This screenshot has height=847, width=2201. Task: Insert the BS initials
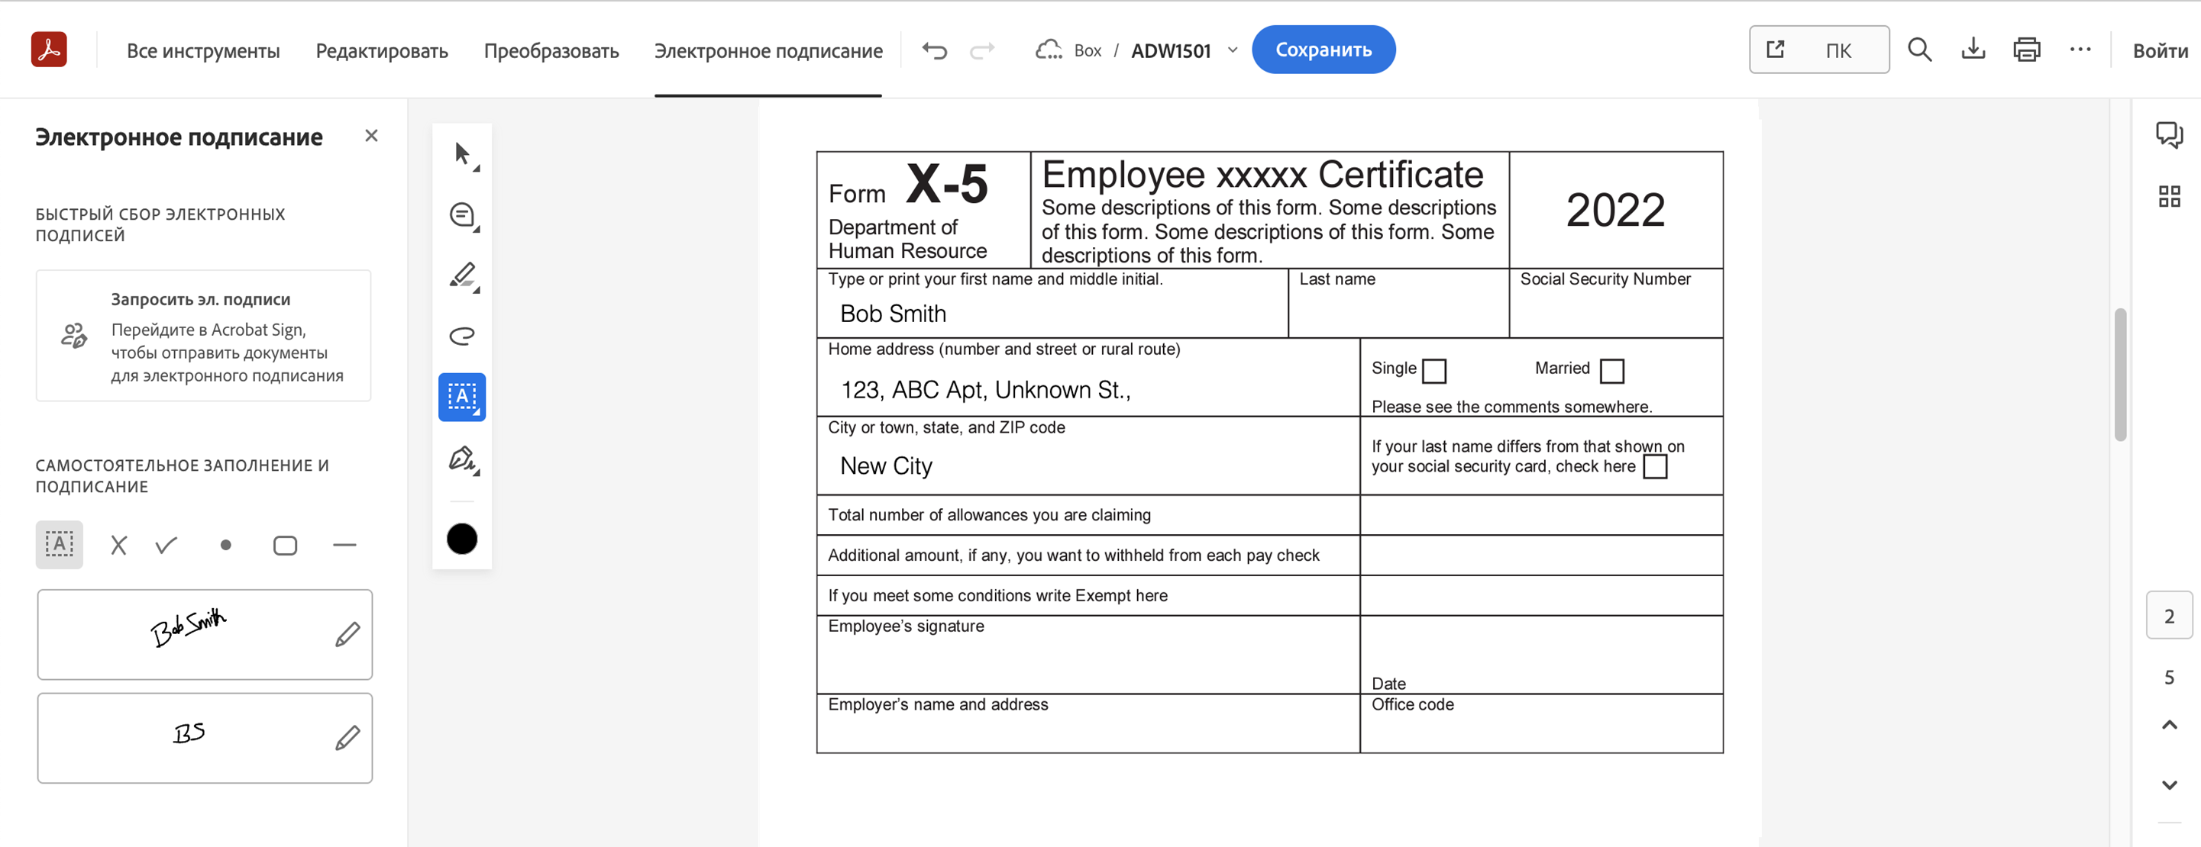189,733
